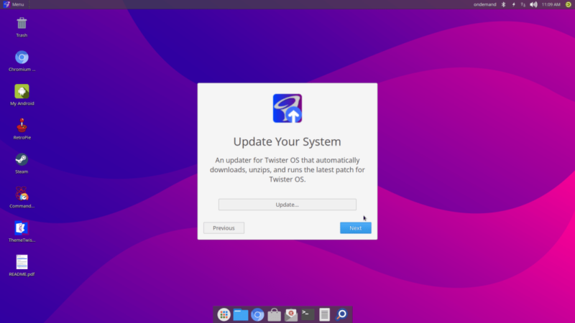Image resolution: width=575 pixels, height=323 pixels.
Task: Click the green logout icon in the top panel
Action: 568,4
